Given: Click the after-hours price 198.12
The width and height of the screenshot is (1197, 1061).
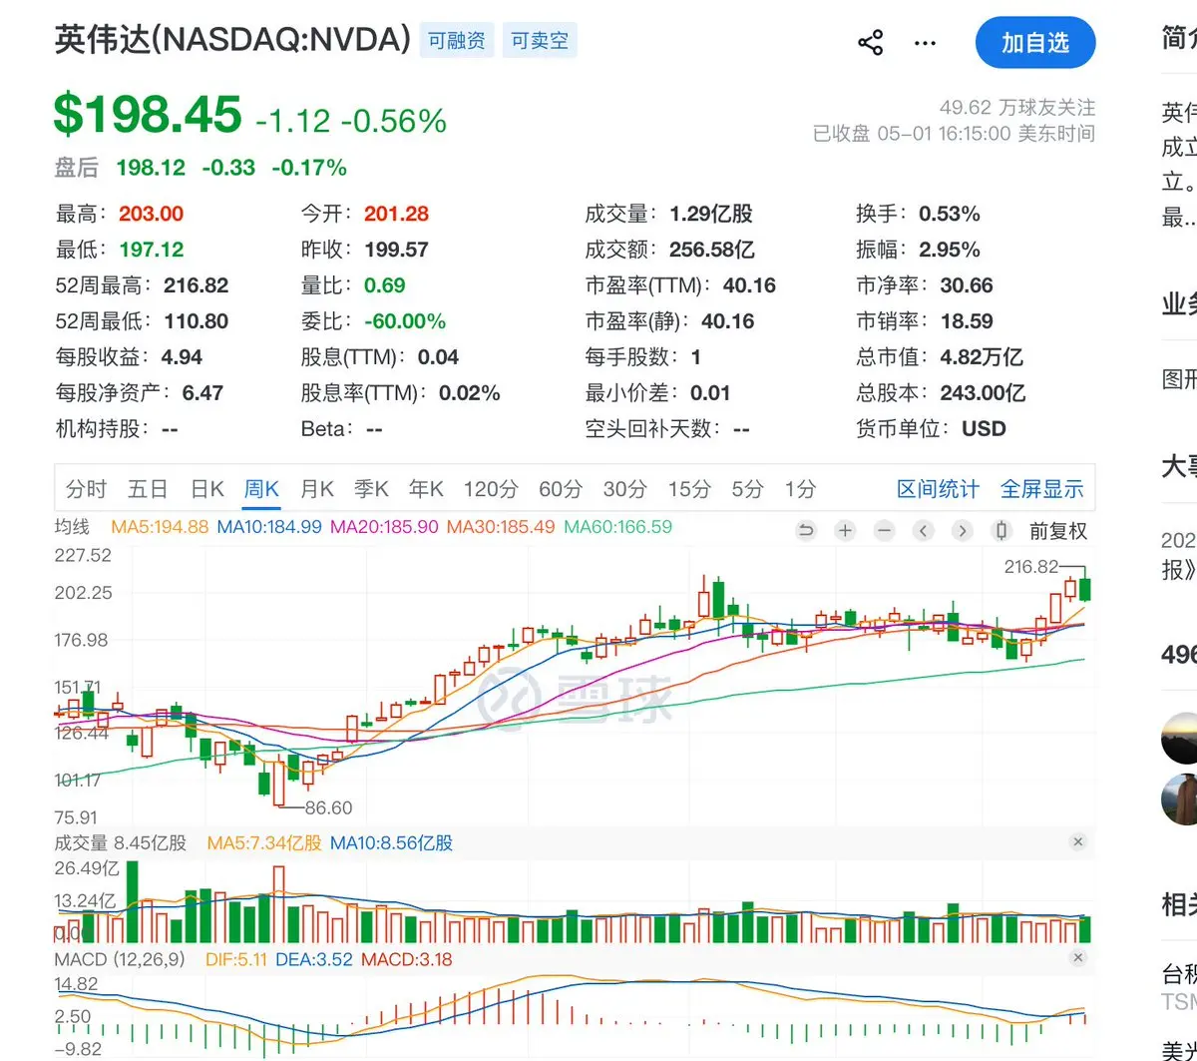Looking at the screenshot, I should (x=151, y=168).
